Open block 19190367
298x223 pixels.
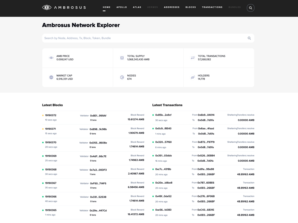(x=51, y=183)
